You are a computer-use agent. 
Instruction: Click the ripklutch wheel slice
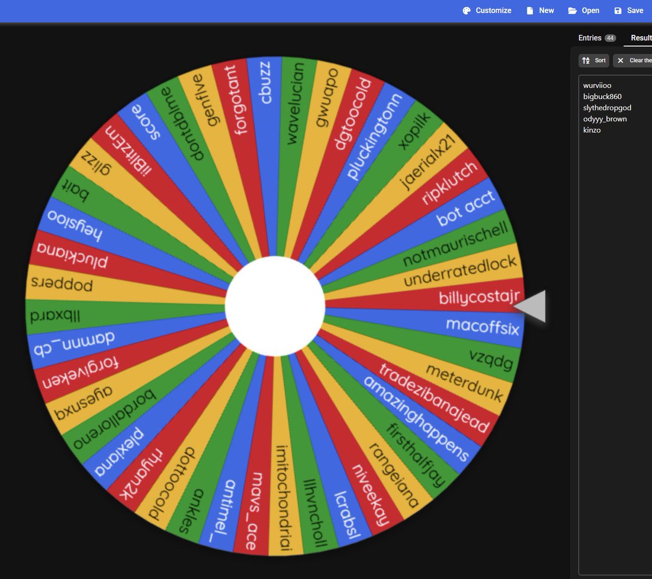449,182
